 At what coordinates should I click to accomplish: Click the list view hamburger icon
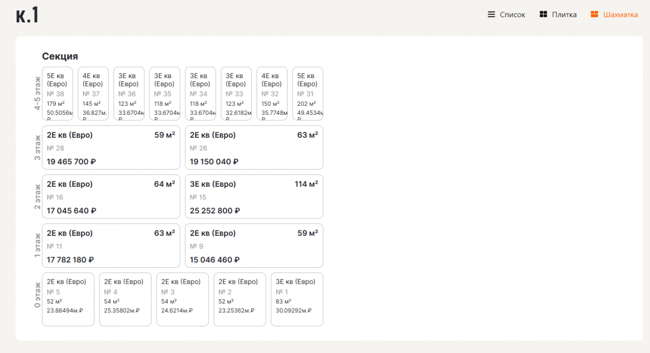click(x=491, y=15)
